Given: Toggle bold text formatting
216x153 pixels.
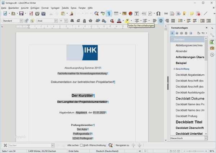Looking at the screenshot, I should pyautogui.click(x=72, y=21).
